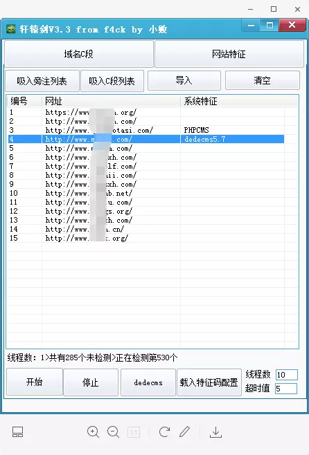
Task: Zoom in using the magnifier plus icon
Action: (x=93, y=431)
